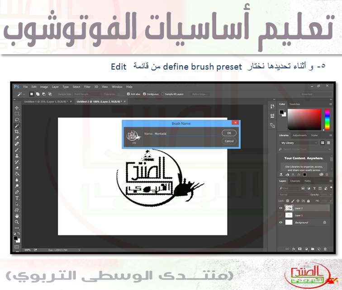Click the Layer 2 thumbnail

pyautogui.click(x=289, y=208)
